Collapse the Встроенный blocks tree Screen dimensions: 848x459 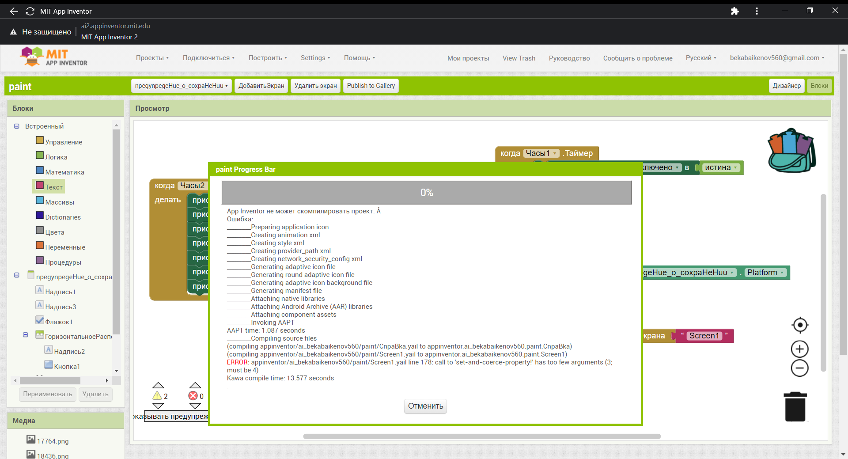17,126
